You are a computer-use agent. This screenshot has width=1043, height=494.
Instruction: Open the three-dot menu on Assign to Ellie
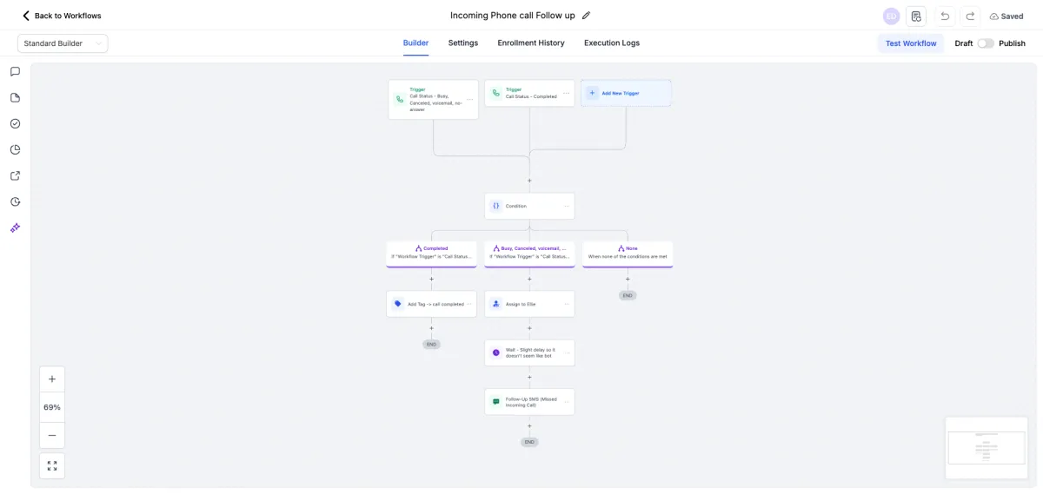pyautogui.click(x=567, y=304)
